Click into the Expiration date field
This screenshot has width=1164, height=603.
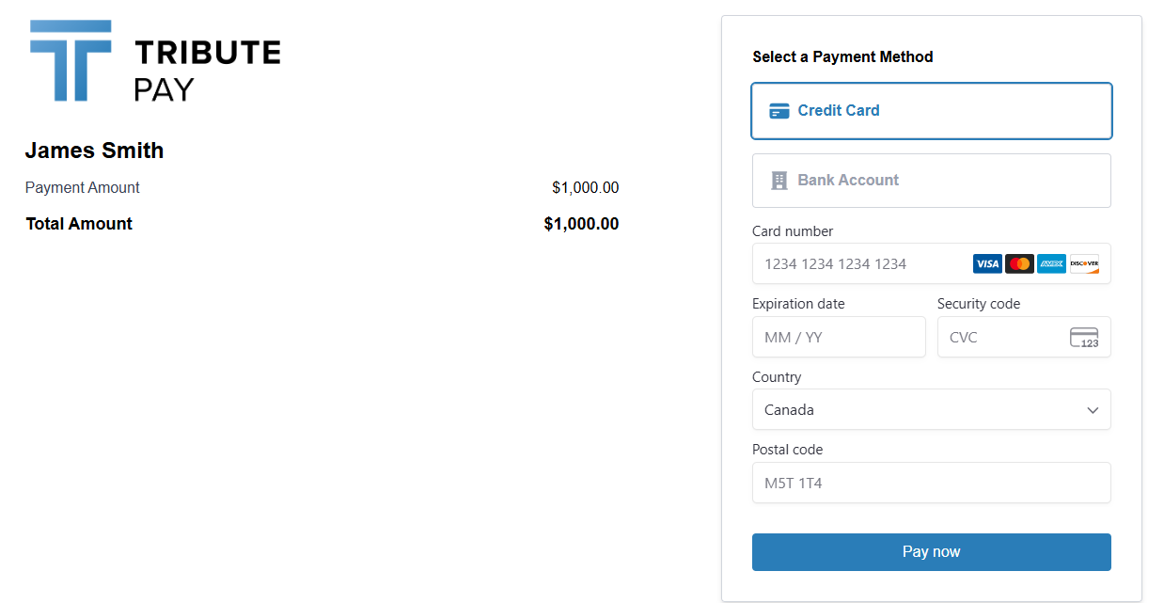pos(839,338)
